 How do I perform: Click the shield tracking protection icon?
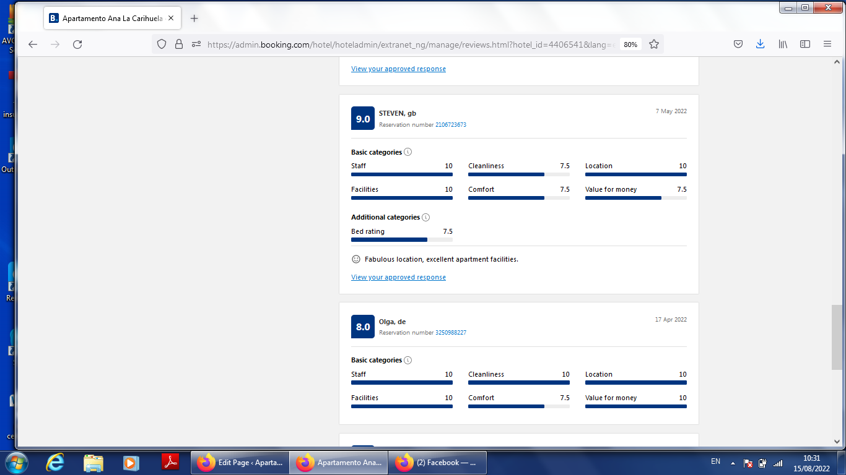point(162,45)
